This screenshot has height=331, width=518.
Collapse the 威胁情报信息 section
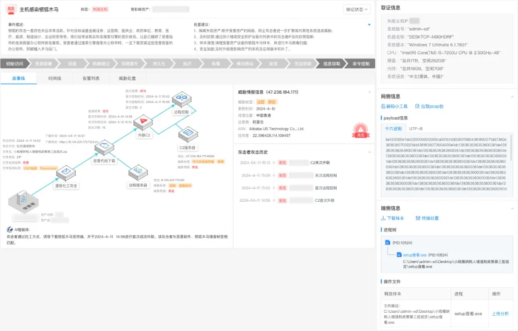click(x=369, y=92)
